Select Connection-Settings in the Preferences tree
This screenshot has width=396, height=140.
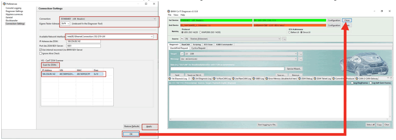pyautogui.click(x=15, y=24)
